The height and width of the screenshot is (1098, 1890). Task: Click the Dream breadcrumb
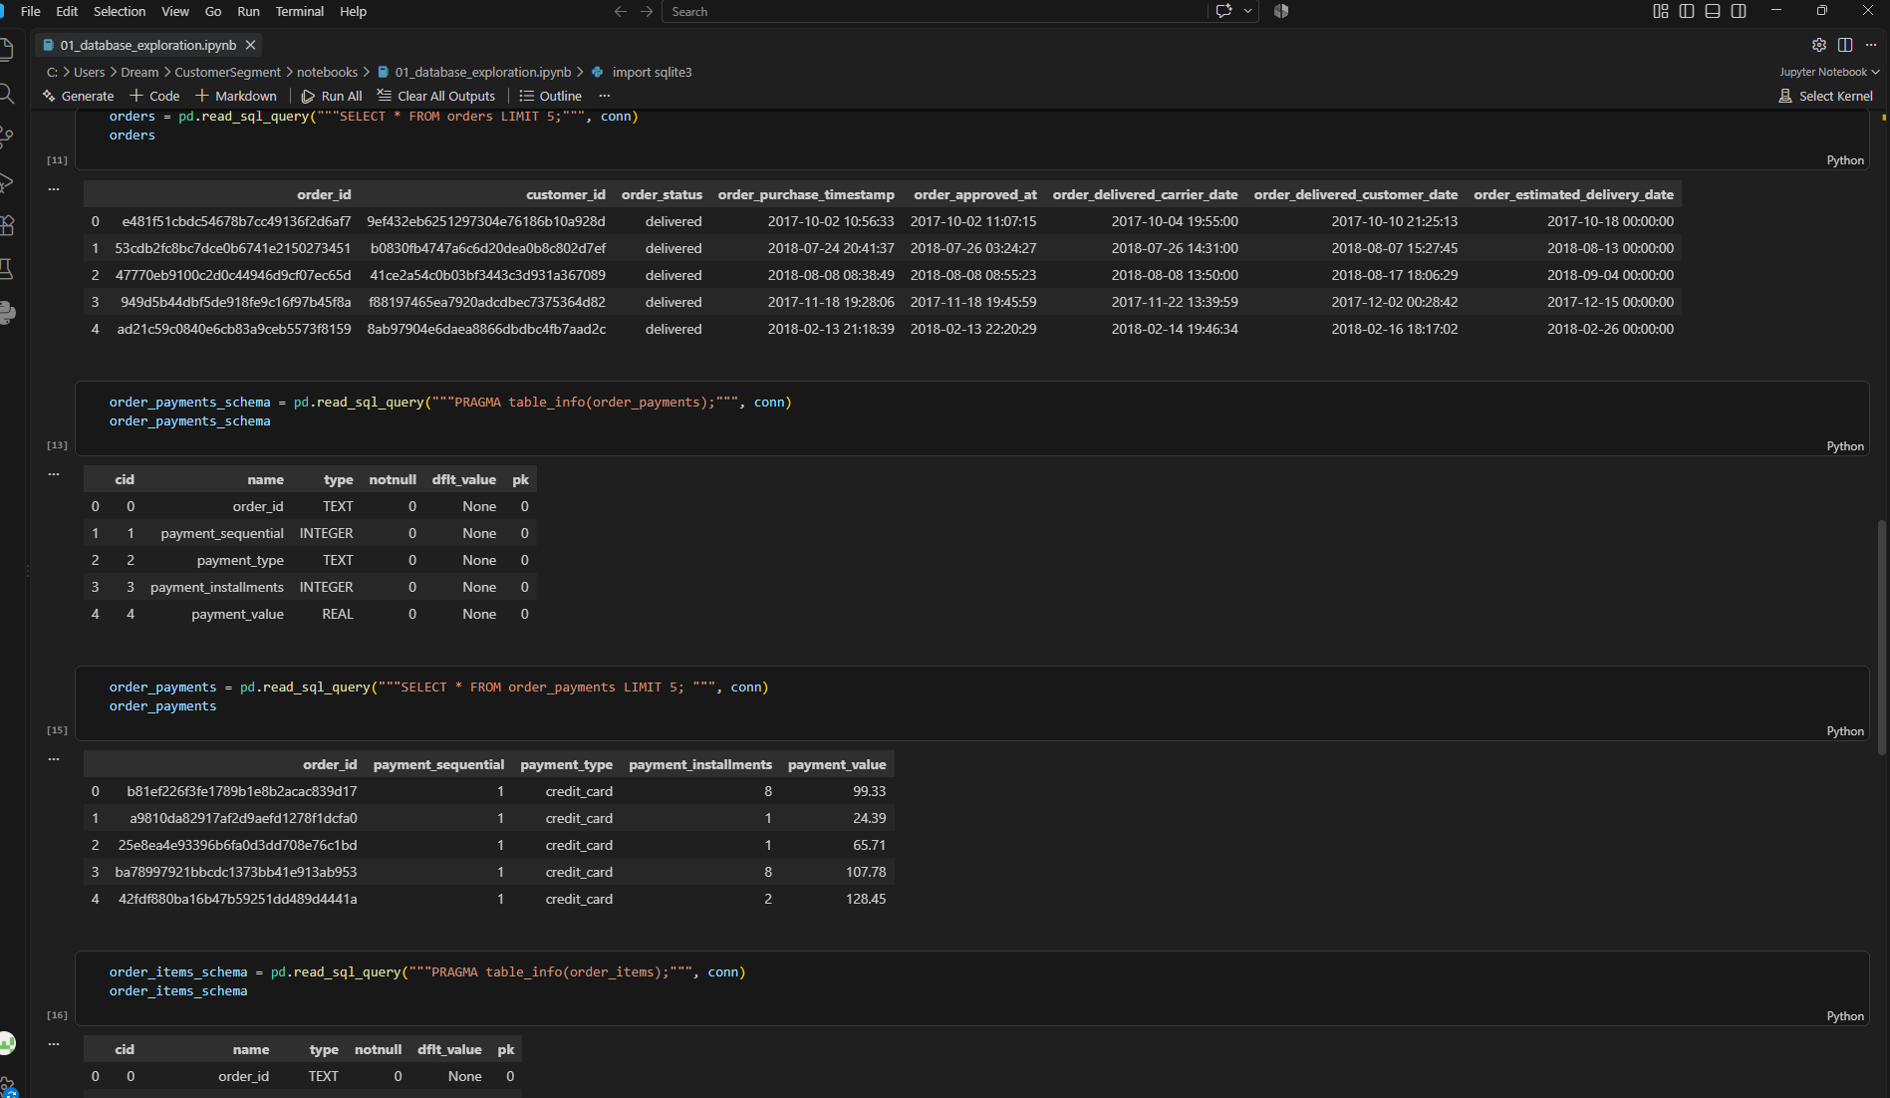pos(139,72)
